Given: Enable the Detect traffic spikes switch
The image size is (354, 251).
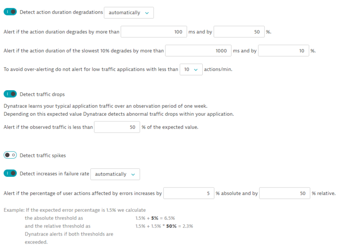Looking at the screenshot, I should (x=10, y=155).
